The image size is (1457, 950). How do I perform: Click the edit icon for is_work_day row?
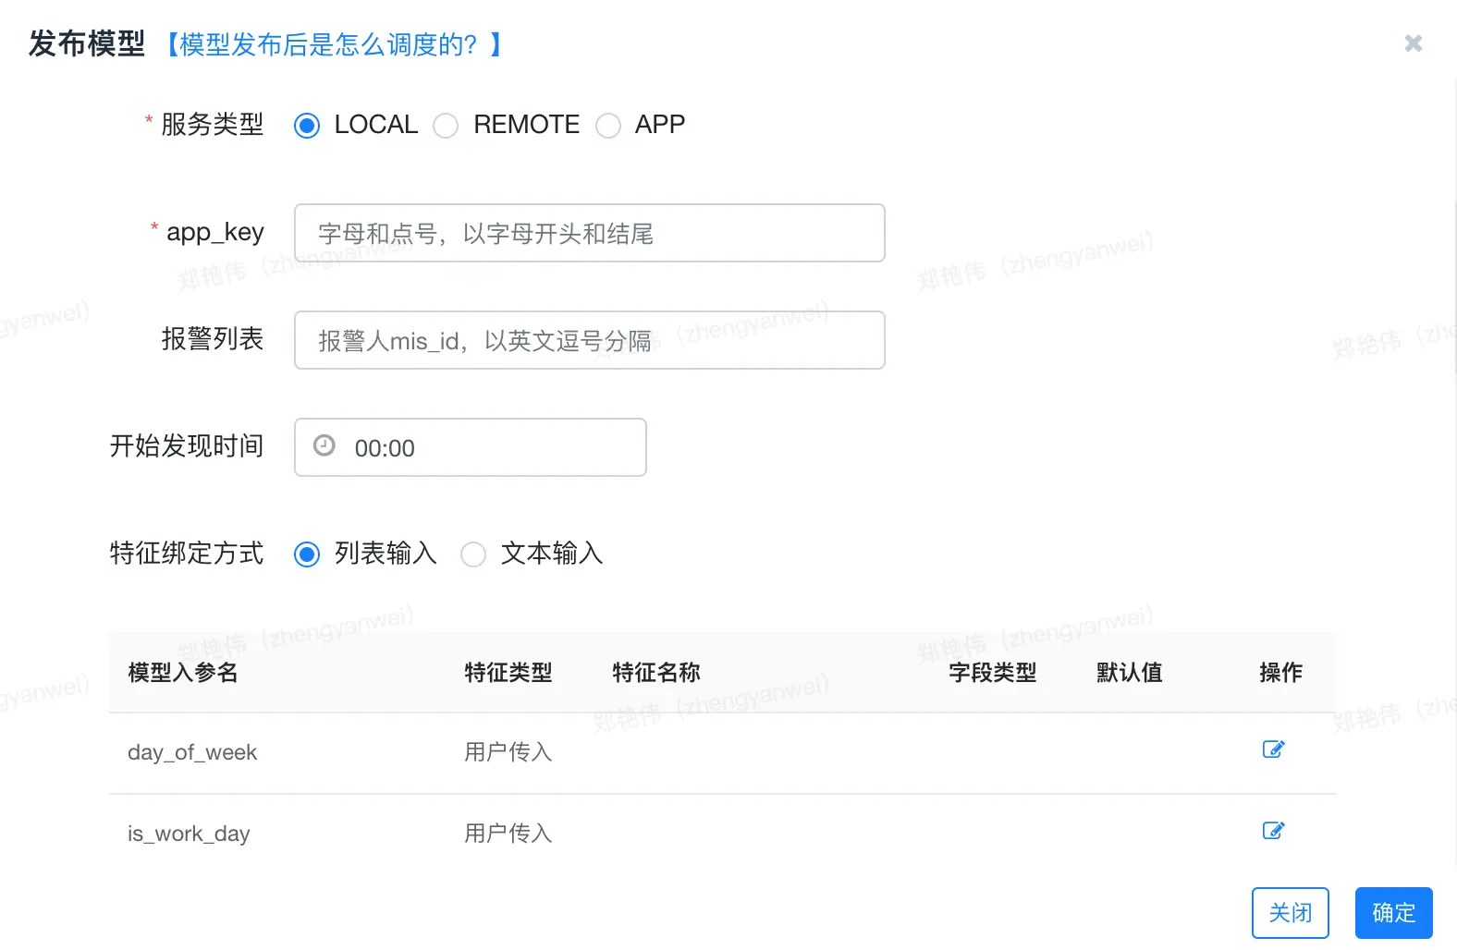coord(1273,831)
